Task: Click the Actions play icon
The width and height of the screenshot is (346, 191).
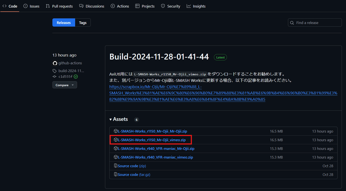Action: [x=113, y=6]
